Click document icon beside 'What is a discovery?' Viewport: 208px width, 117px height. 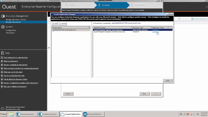click(2, 61)
